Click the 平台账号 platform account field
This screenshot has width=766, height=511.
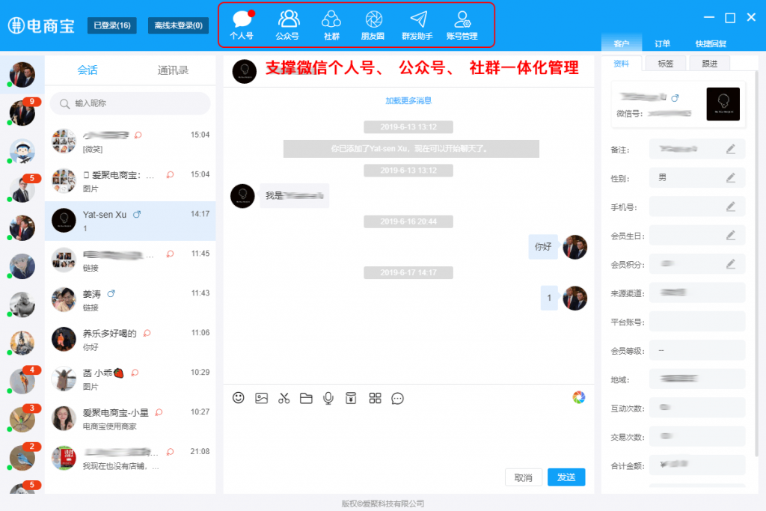[697, 322]
